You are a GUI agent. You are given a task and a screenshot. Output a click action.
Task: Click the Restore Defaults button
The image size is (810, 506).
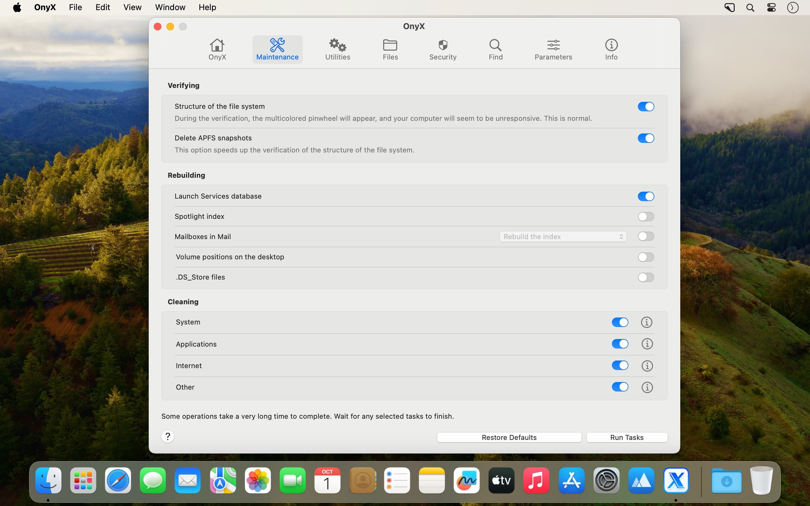[x=509, y=437]
